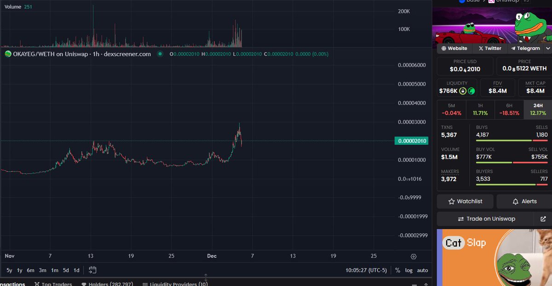This screenshot has width=552, height=286.
Task: Click the FDV $8.4M box
Action: (x=498, y=88)
